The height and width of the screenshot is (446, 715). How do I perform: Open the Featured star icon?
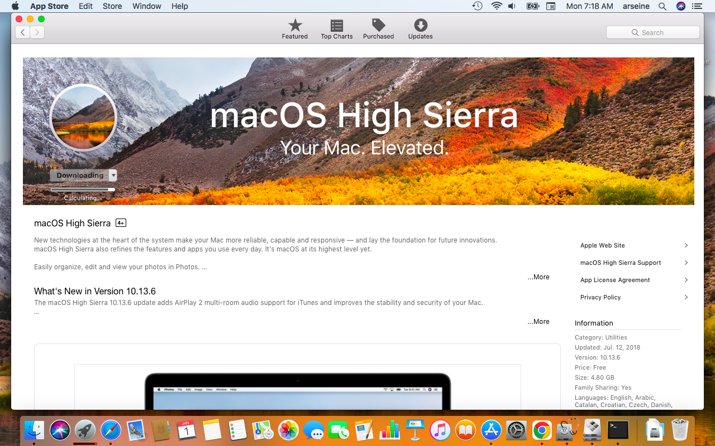click(295, 26)
